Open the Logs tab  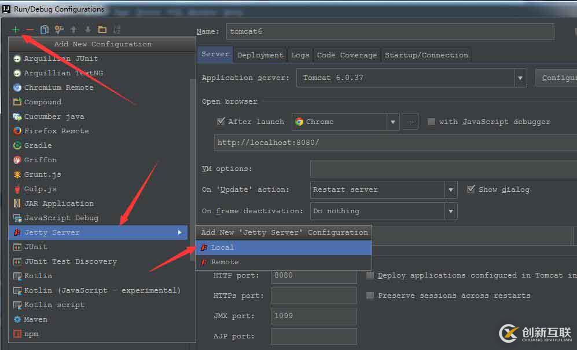pos(300,55)
